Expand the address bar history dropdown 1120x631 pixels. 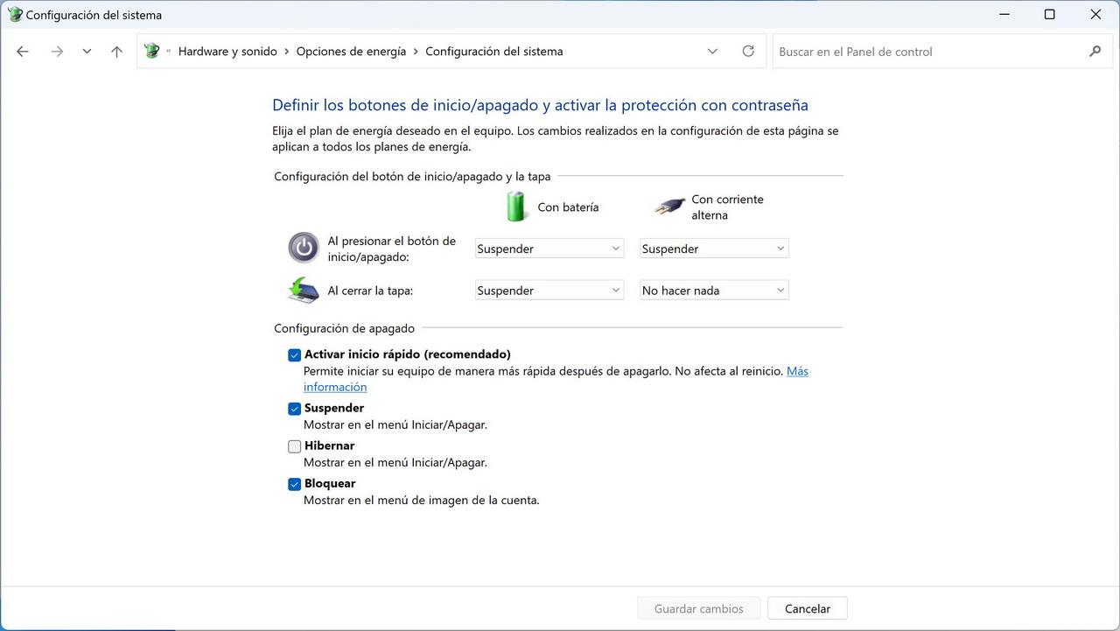pyautogui.click(x=712, y=52)
